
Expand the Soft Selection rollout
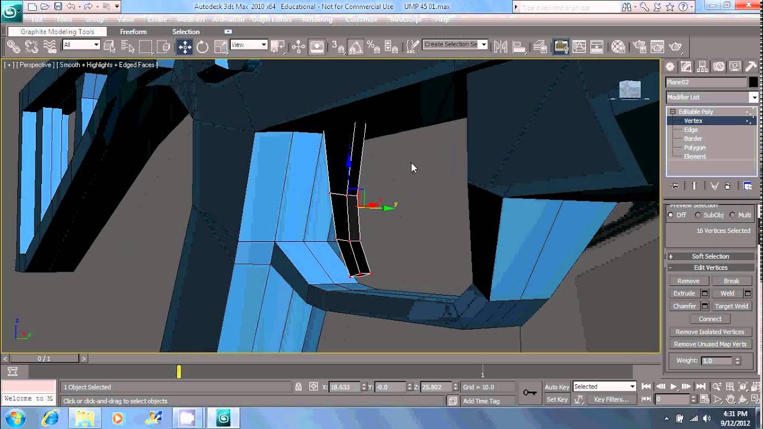710,256
